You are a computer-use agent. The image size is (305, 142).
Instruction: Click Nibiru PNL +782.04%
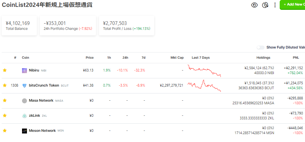(295, 73)
